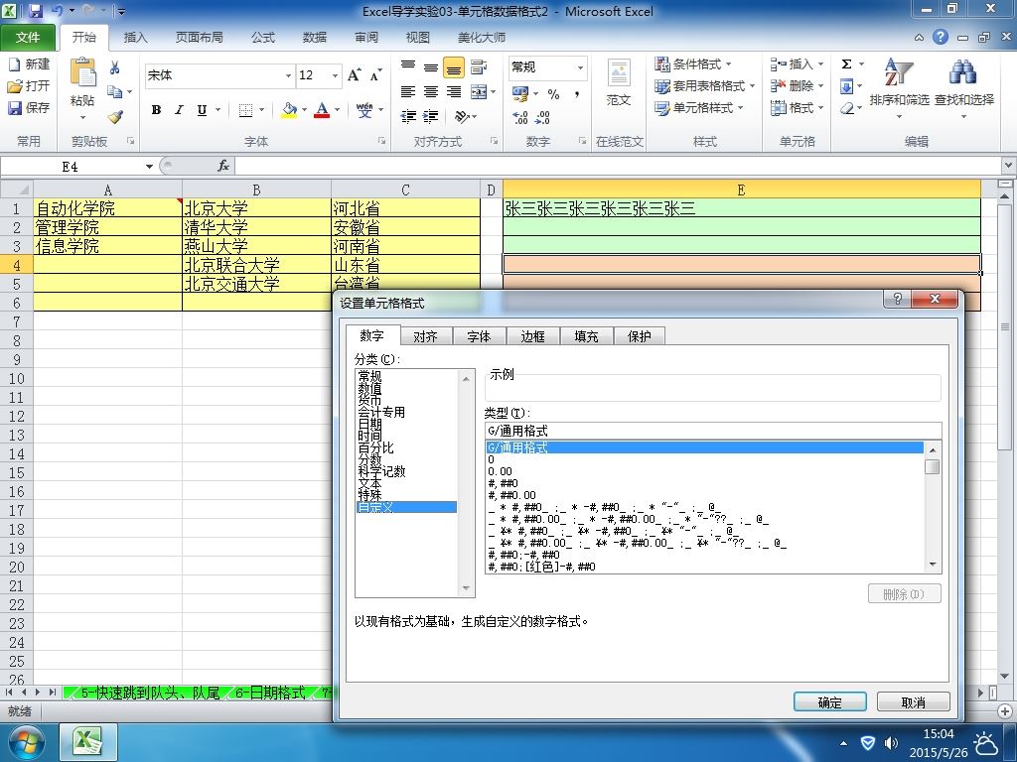Open Find and Select binoculars
Image resolution: width=1017 pixels, height=762 pixels.
963,88
